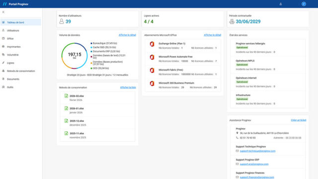Click the Excel icon for 2025-11.xlsx

(x=66, y=133)
